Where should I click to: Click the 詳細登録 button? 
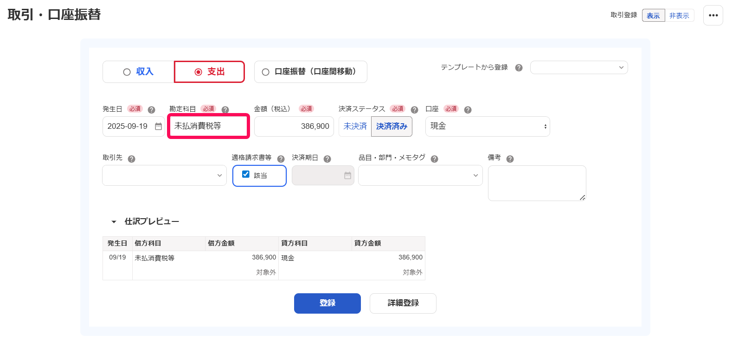point(403,303)
